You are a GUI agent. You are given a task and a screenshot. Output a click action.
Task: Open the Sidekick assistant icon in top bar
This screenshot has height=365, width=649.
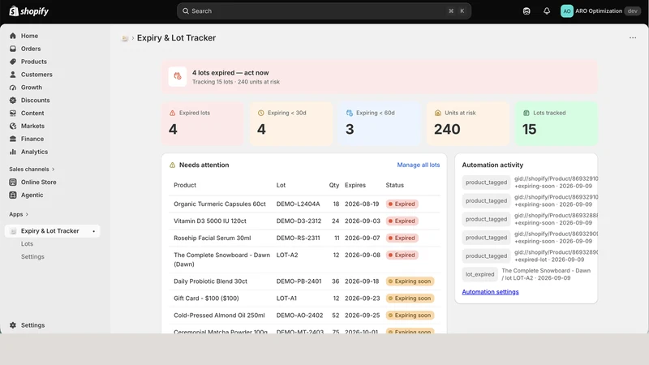click(527, 11)
